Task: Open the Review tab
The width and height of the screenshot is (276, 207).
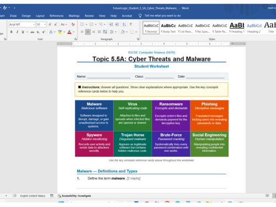Action: pos(89,16)
